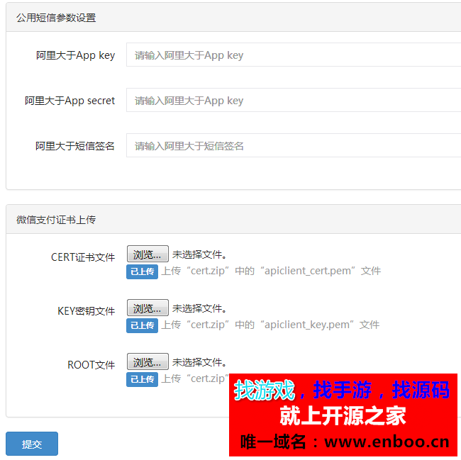The image size is (461, 460).
Task: Click the KEY密钥文件 label
Action: (x=86, y=311)
